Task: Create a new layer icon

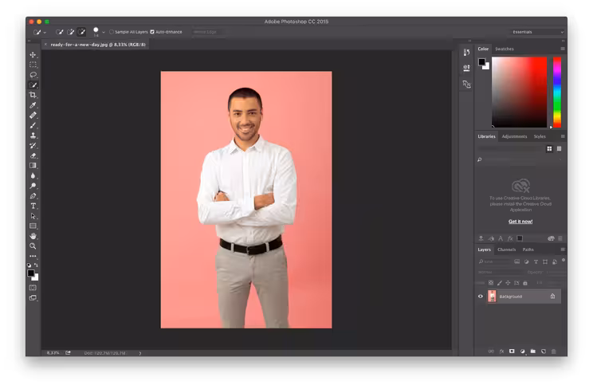Action: click(x=544, y=352)
